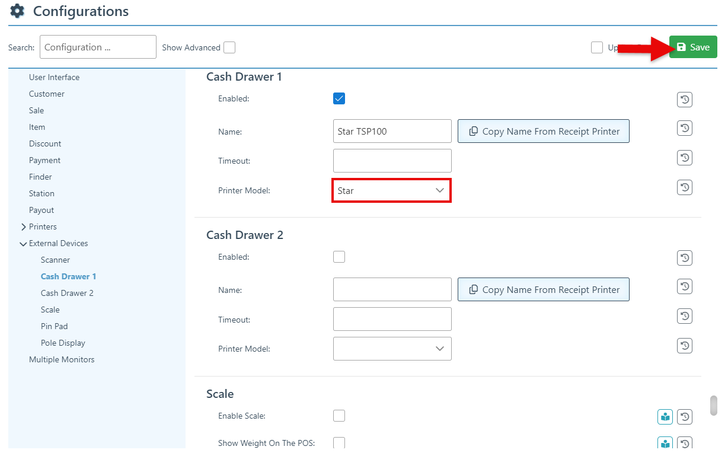Uncheck Cash Drawer 1 Enabled checkbox

(x=339, y=98)
